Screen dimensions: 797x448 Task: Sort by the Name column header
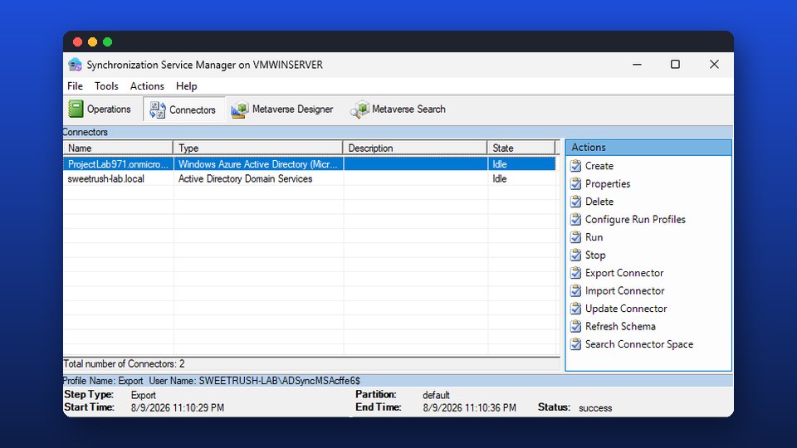118,148
